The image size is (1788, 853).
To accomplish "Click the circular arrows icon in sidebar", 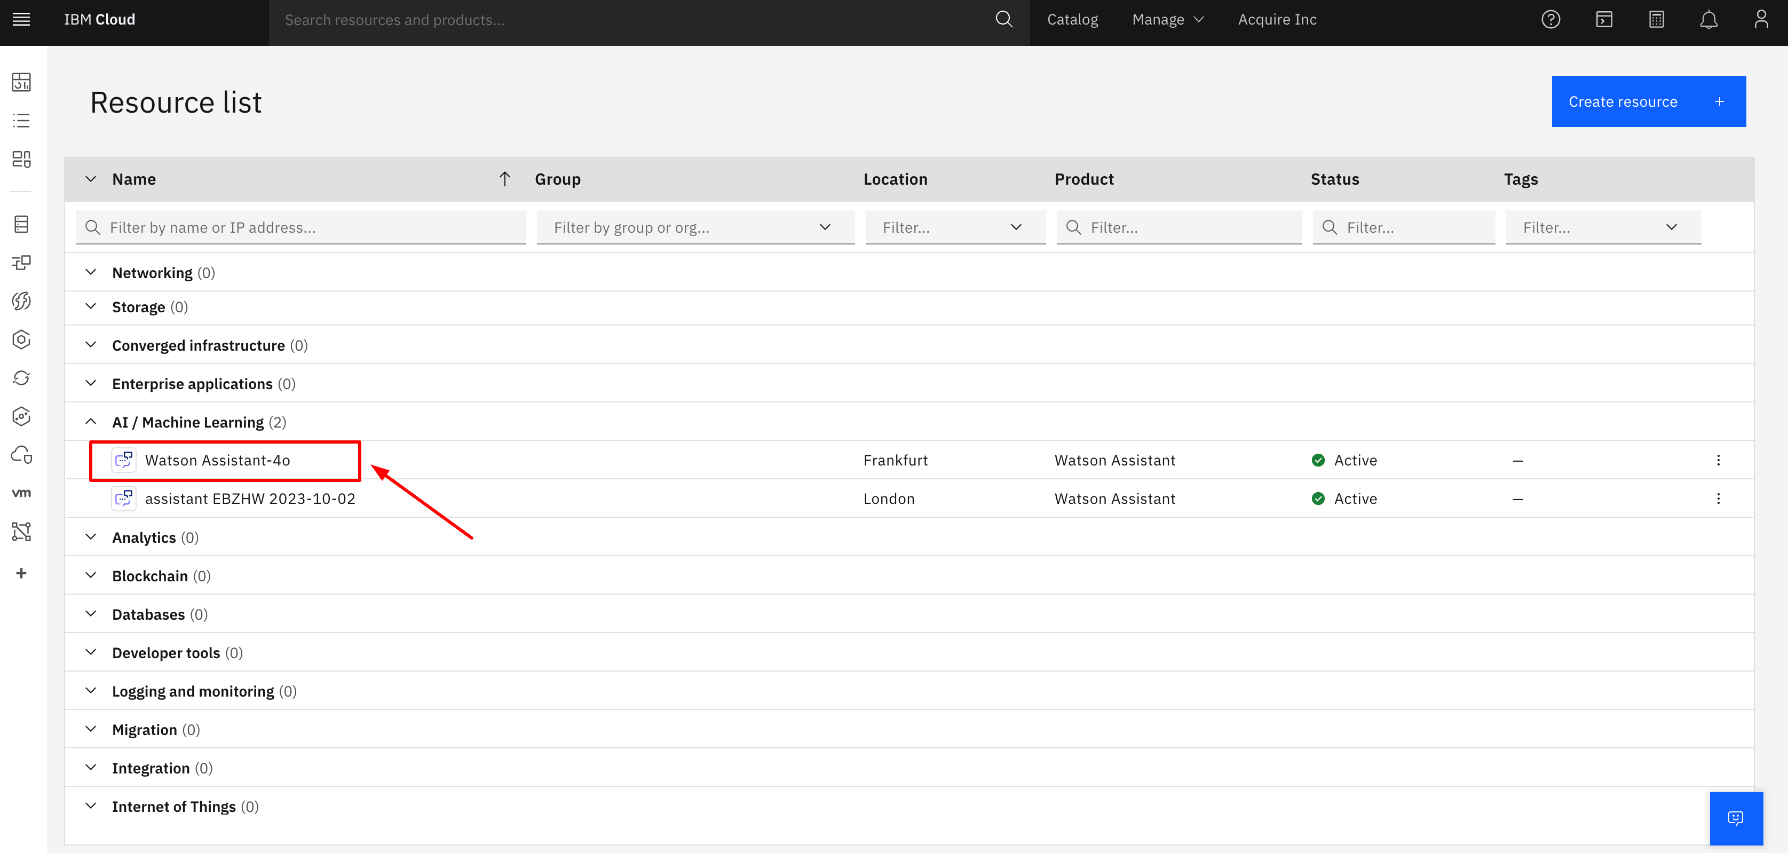I will pos(21,377).
